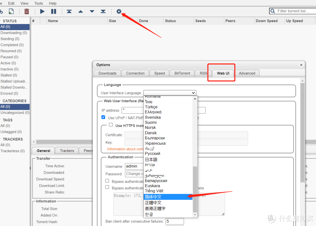Click the Pause torrent icon
This screenshot has height=226, width=316.
(54, 11)
